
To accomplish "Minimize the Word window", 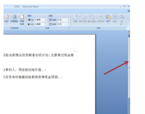I will point(120,7).
